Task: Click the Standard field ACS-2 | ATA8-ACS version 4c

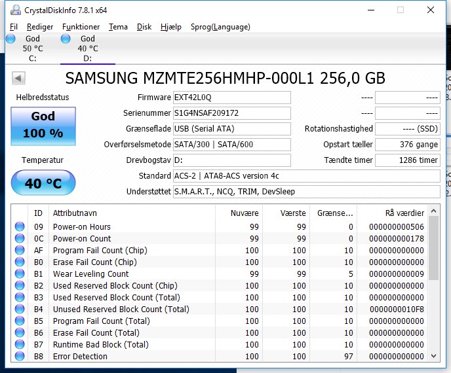Action: coord(307,176)
